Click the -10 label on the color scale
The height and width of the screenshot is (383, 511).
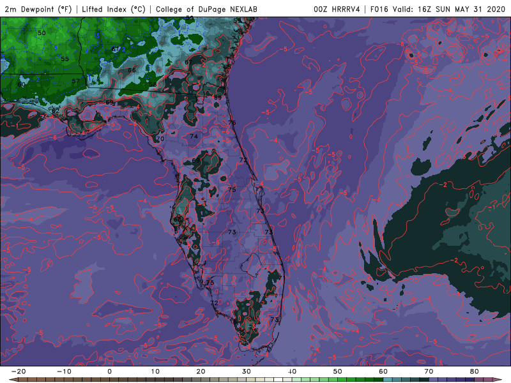click(64, 372)
